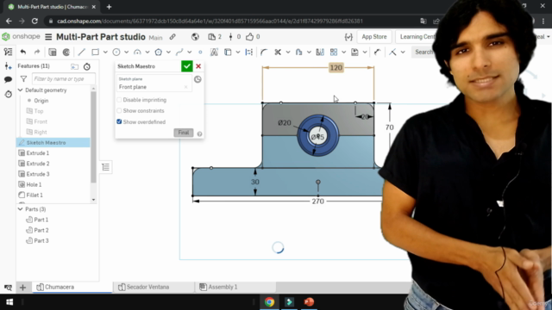The height and width of the screenshot is (310, 552).
Task: Select the Spline sketch tool
Action: 179,52
